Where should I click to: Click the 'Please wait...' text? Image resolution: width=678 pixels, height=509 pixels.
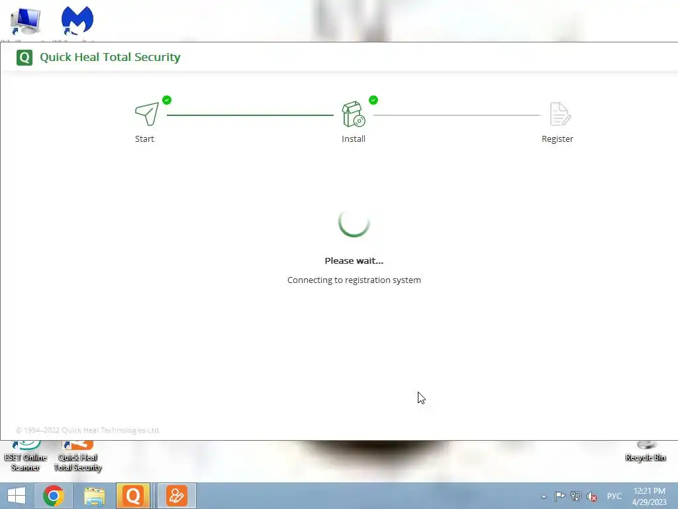click(x=354, y=260)
